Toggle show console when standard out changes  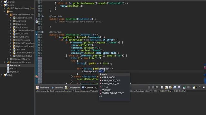point(175,87)
